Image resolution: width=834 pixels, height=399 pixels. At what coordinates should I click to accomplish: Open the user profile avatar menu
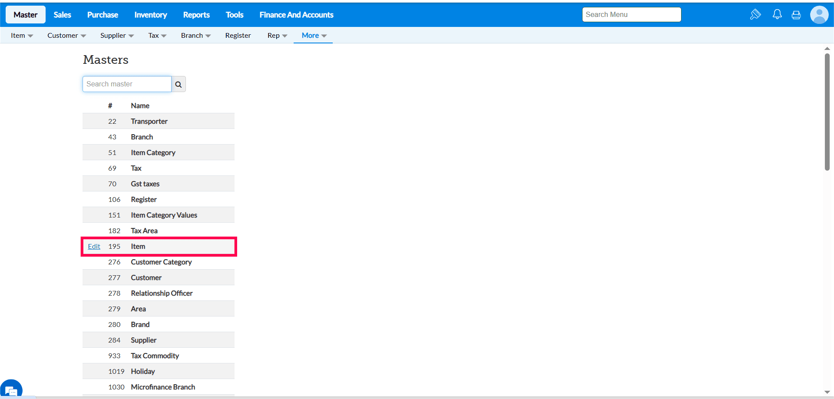point(819,15)
